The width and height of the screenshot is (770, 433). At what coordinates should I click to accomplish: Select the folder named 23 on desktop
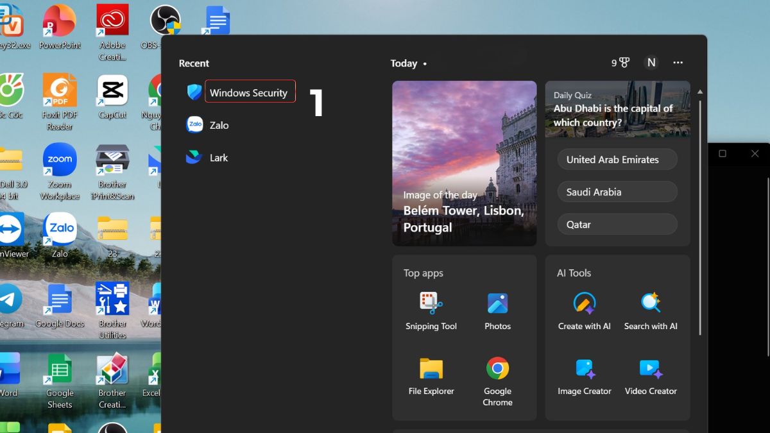tap(112, 235)
